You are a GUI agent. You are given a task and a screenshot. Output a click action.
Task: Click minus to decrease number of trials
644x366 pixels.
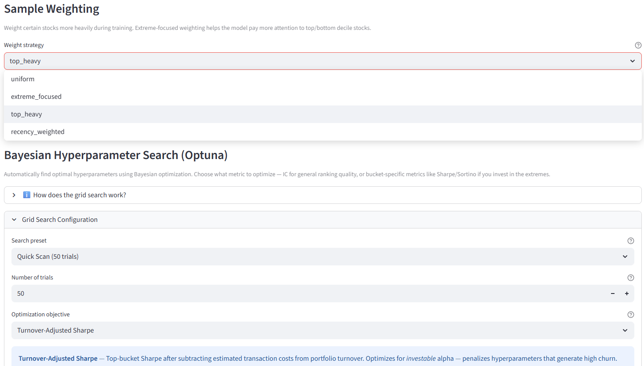pyautogui.click(x=612, y=294)
